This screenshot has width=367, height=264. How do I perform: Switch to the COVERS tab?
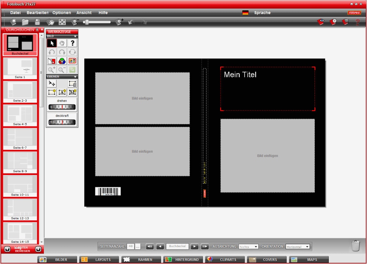click(x=267, y=260)
